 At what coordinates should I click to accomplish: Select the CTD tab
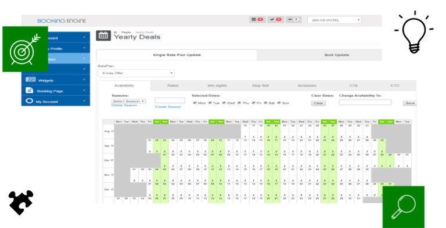[x=395, y=85]
